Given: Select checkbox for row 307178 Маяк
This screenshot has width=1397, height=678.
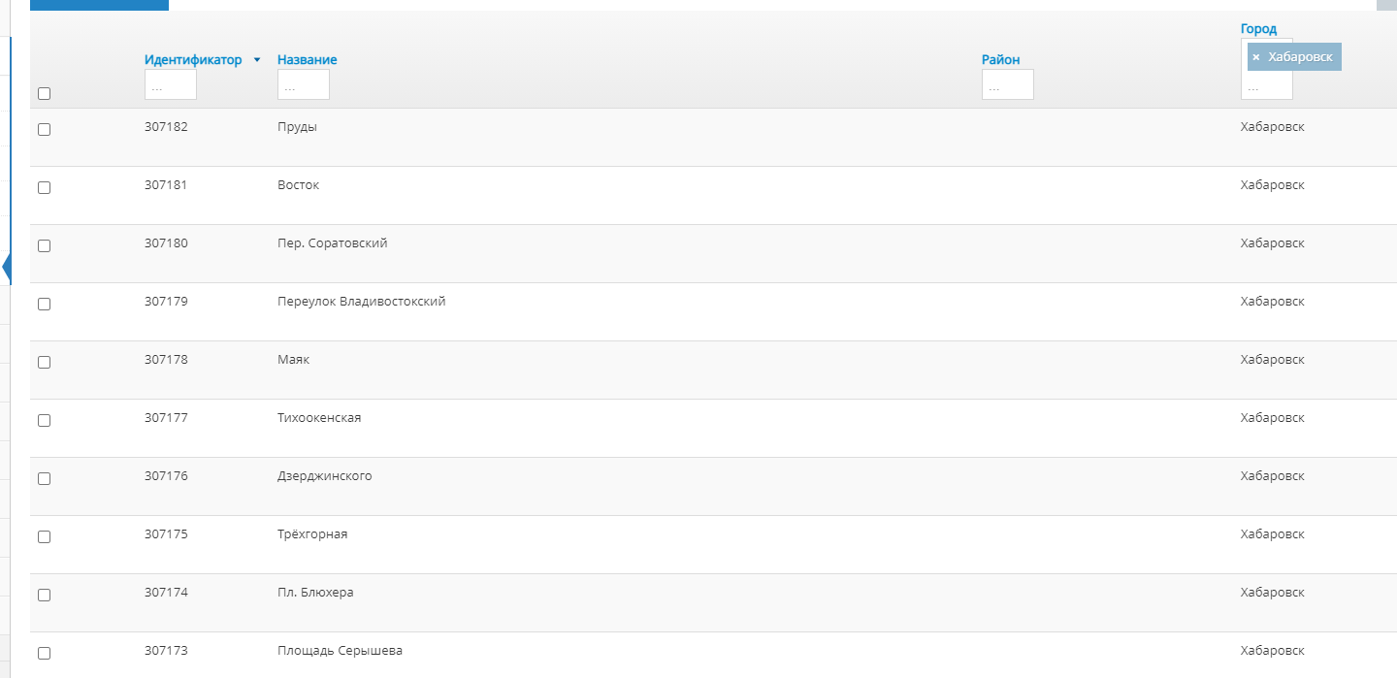Looking at the screenshot, I should tap(44, 362).
